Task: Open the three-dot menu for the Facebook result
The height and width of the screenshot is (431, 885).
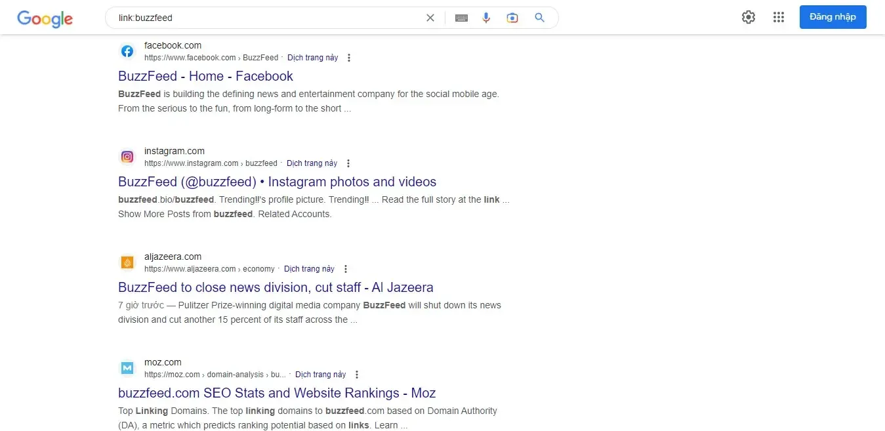Action: coord(349,58)
